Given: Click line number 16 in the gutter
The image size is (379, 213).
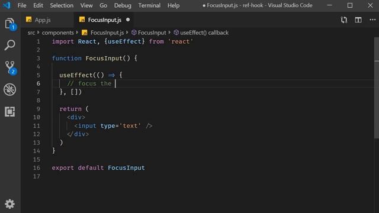Looking at the screenshot, I should coord(37,168).
